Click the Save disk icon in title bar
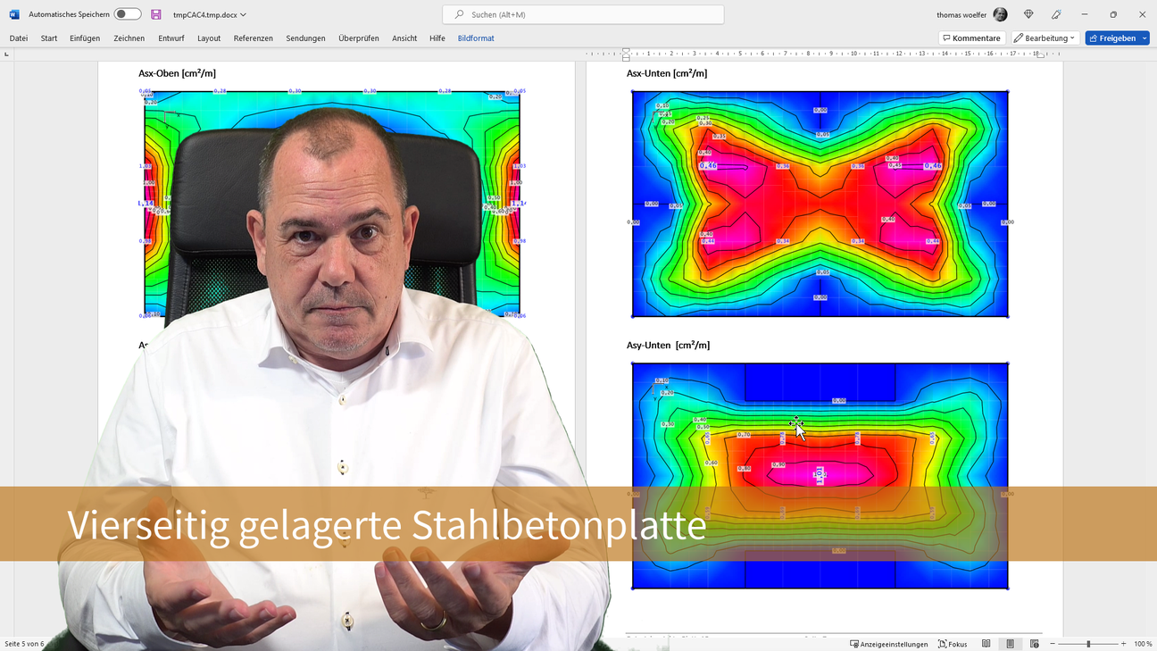The height and width of the screenshot is (651, 1157). tap(156, 14)
